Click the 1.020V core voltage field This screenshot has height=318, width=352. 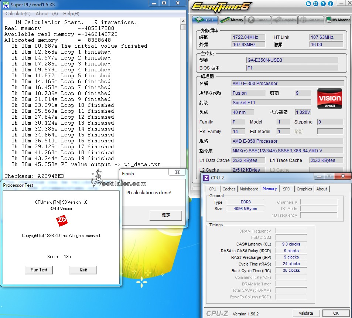[x=303, y=112]
